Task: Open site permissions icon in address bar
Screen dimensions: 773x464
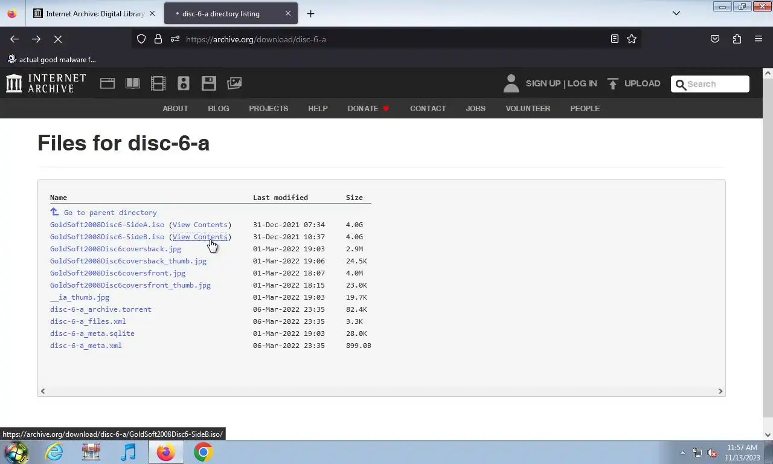Action: click(x=175, y=39)
